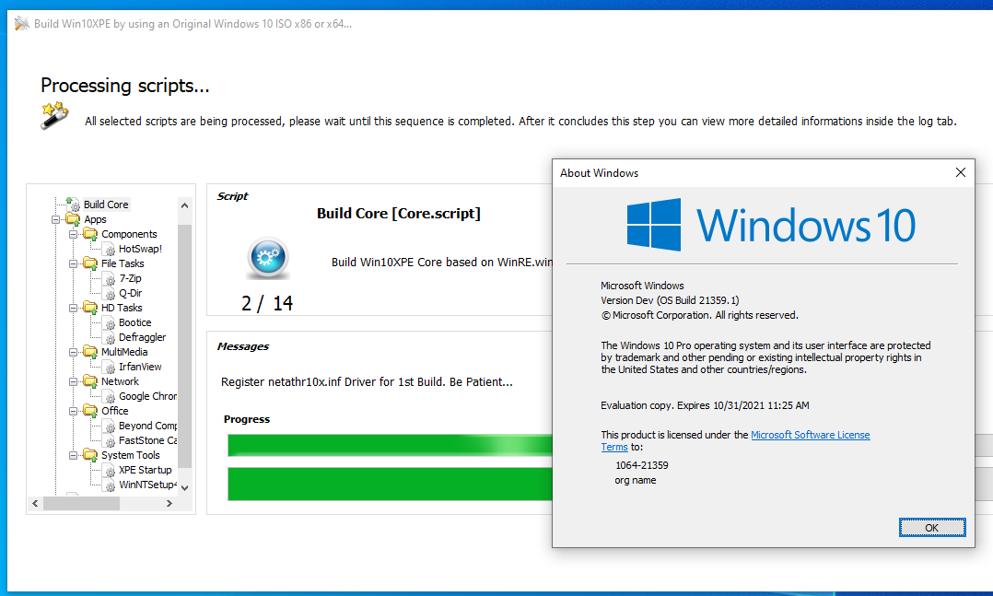
Task: Click the Apps folder icon
Action: point(73,219)
